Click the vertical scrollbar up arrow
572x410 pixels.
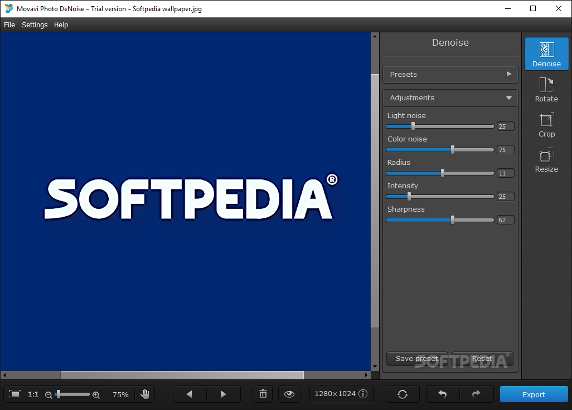pyautogui.click(x=375, y=36)
